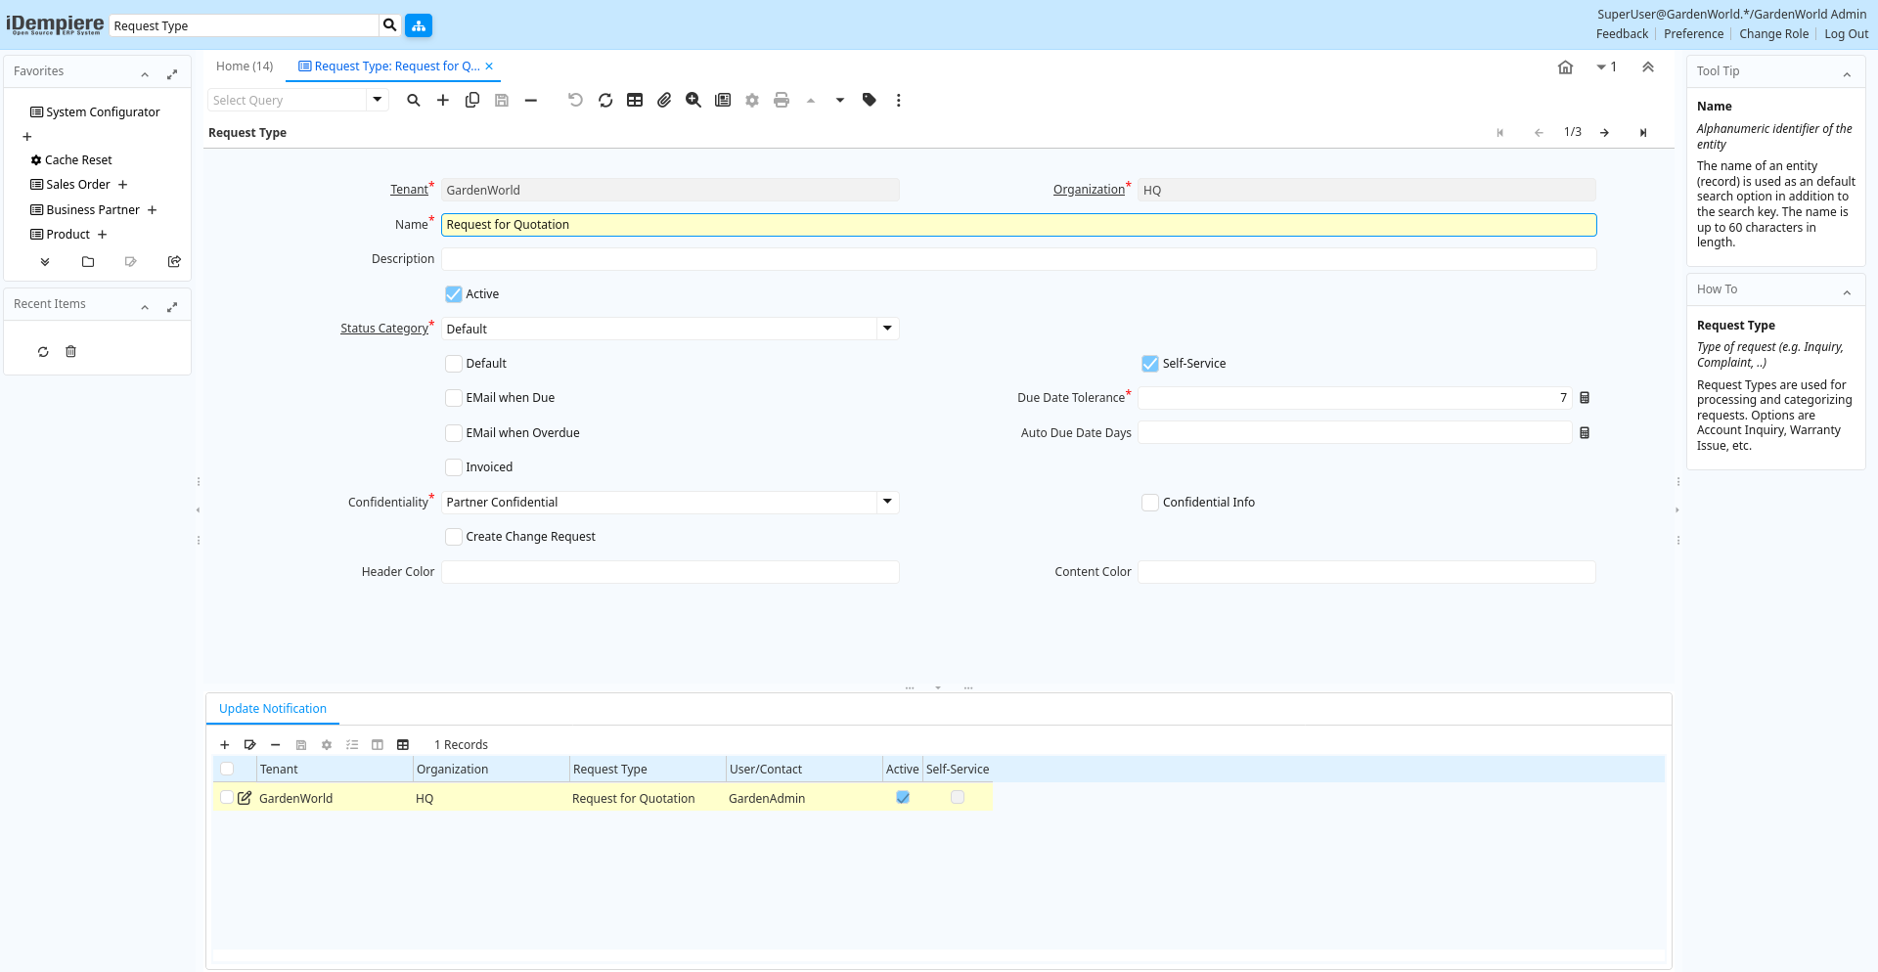Viewport: 1878px width, 972px height.
Task: Open the menu tree icon beside search
Action: tap(419, 25)
